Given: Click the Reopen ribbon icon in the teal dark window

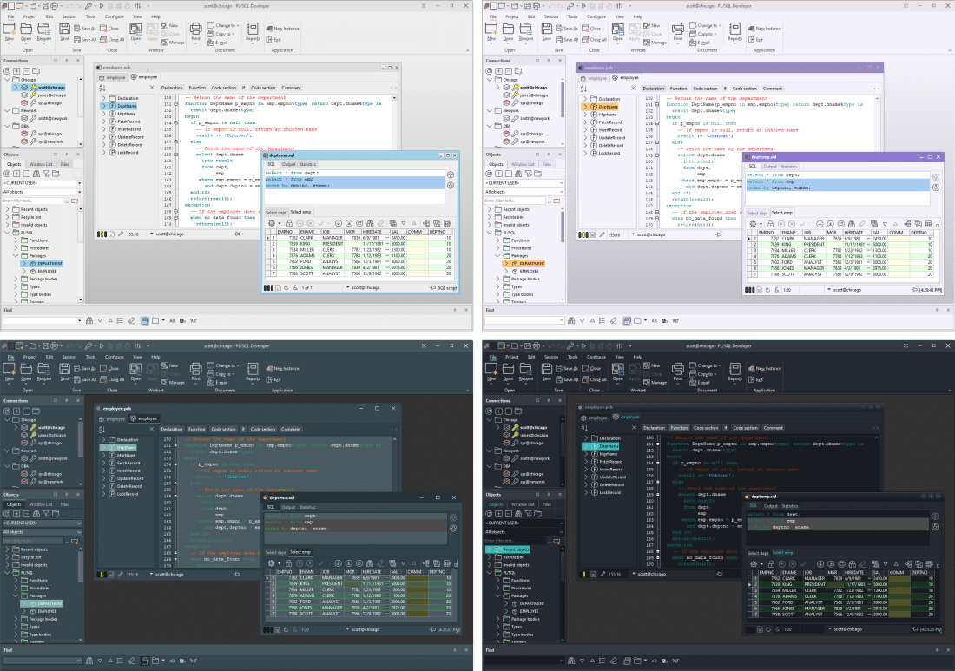Looking at the screenshot, I should [44, 368].
